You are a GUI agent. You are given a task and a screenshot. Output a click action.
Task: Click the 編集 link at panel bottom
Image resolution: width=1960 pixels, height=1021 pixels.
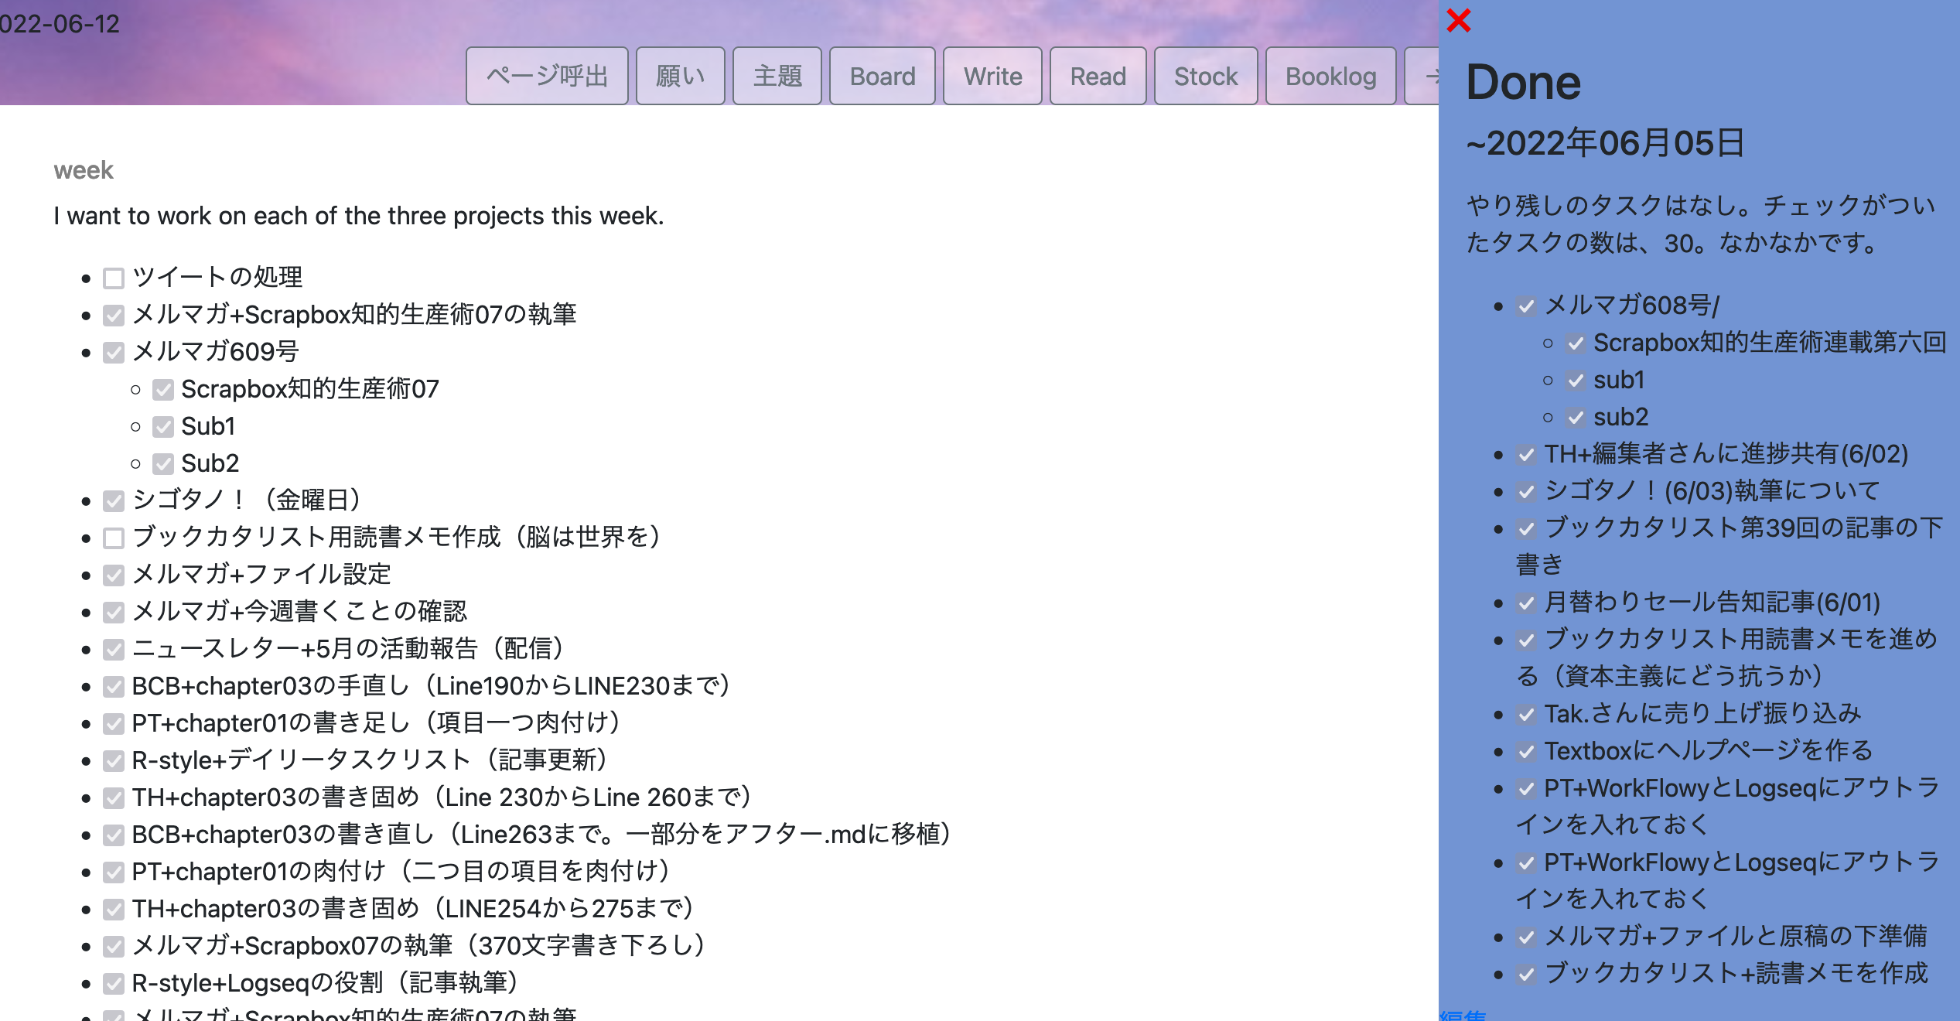(x=1463, y=1014)
